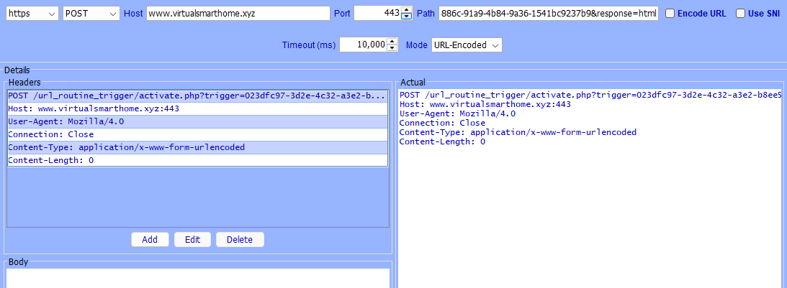Screen dimensions: 787x288
Task: Enable the Use SNI checkbox
Action: click(741, 14)
